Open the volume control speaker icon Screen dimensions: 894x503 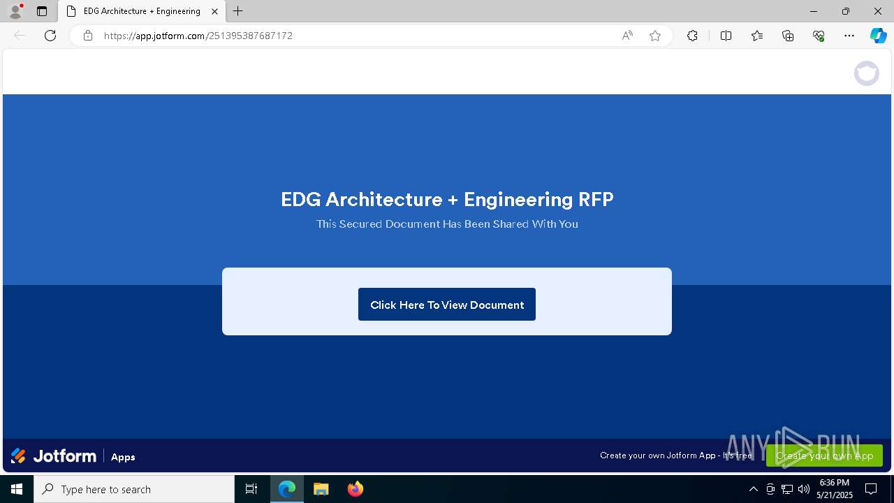(804, 489)
